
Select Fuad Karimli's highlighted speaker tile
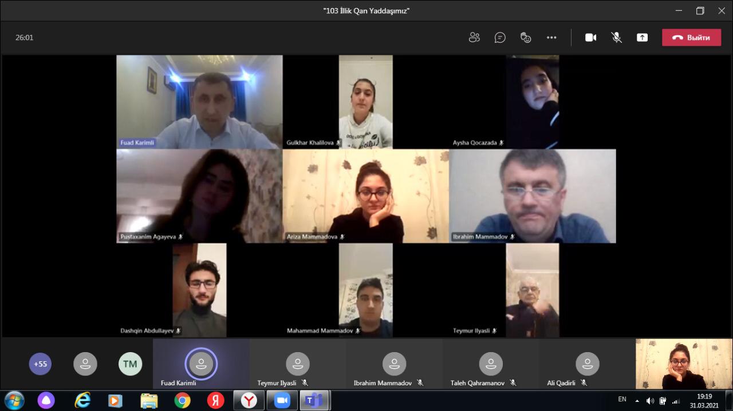(x=201, y=364)
